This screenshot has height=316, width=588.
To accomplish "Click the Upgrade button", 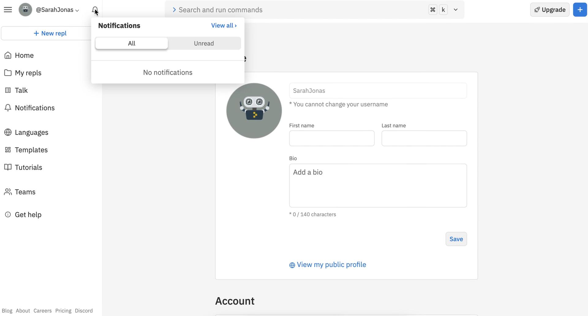I will click(549, 10).
